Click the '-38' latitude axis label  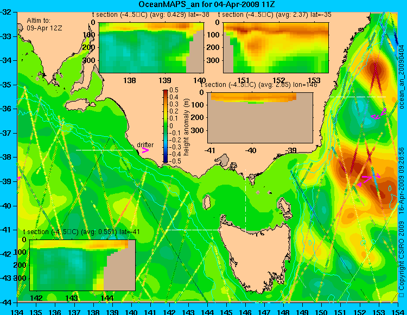5,157
